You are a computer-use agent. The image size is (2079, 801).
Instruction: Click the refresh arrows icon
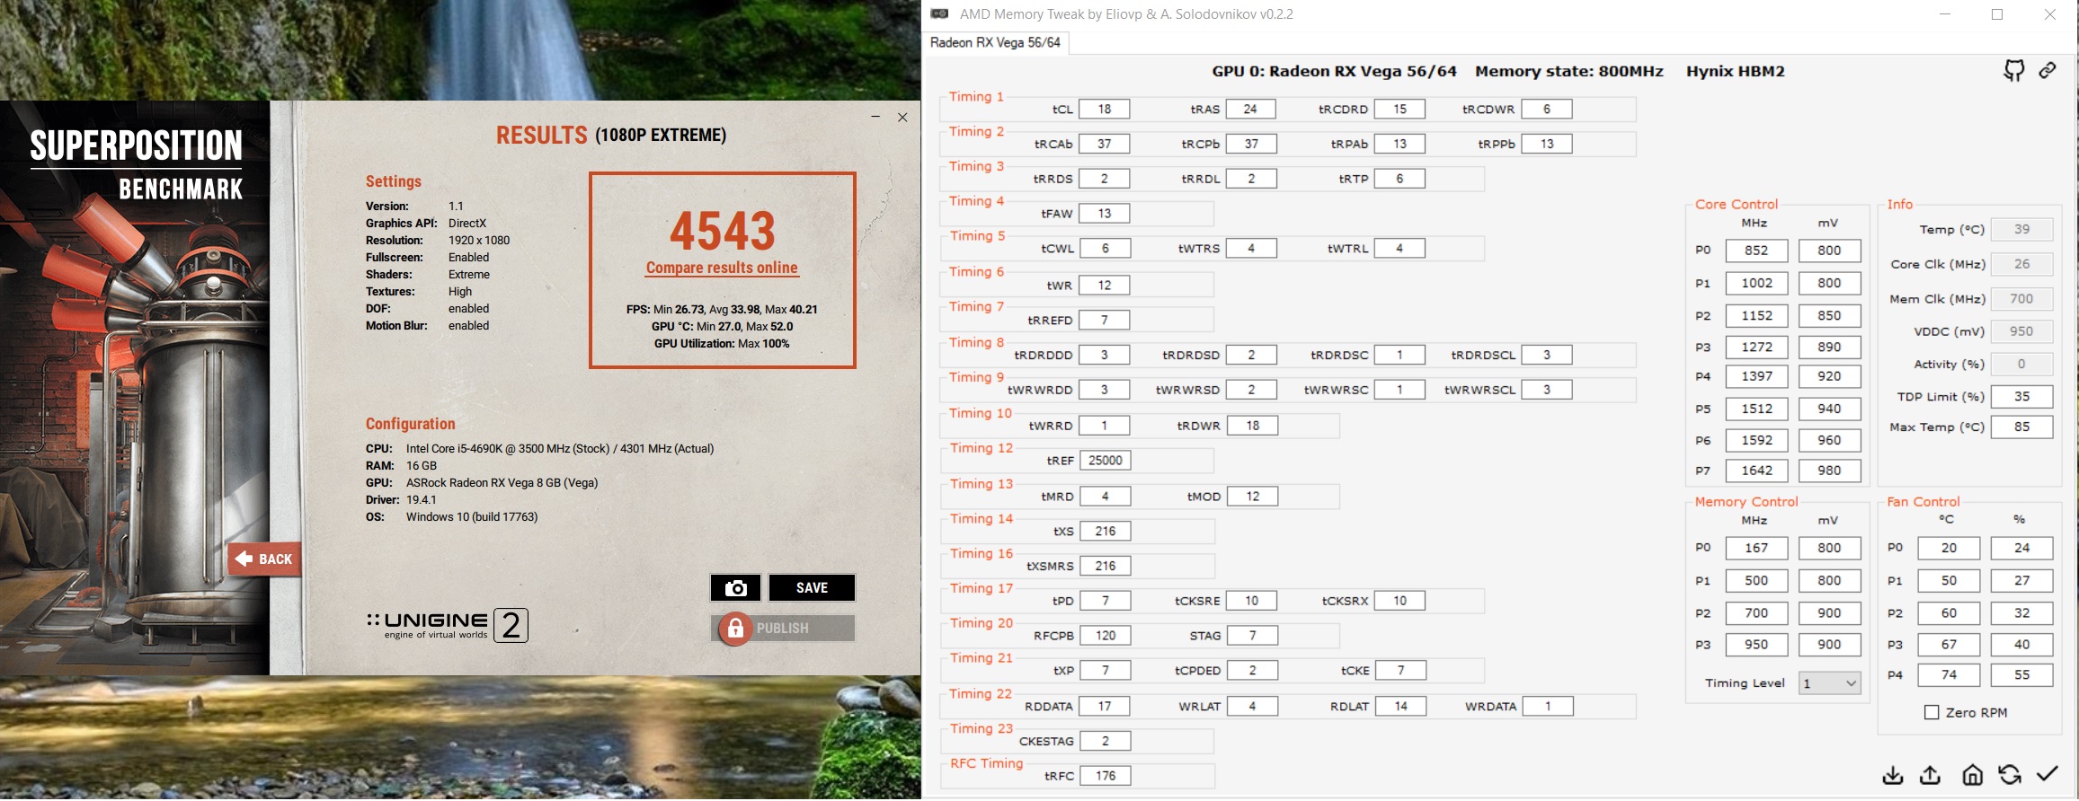pyautogui.click(x=2010, y=774)
